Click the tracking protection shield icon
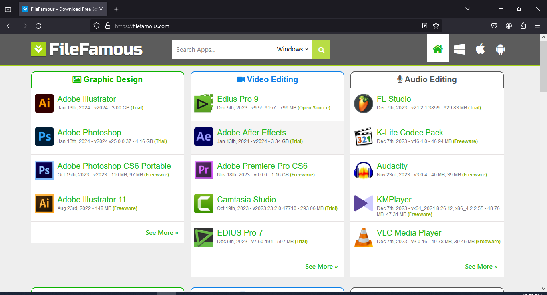This screenshot has width=547, height=295. point(96,26)
